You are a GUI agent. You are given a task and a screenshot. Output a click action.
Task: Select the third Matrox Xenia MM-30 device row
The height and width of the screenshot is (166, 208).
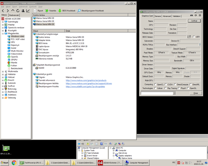tap(44, 24)
